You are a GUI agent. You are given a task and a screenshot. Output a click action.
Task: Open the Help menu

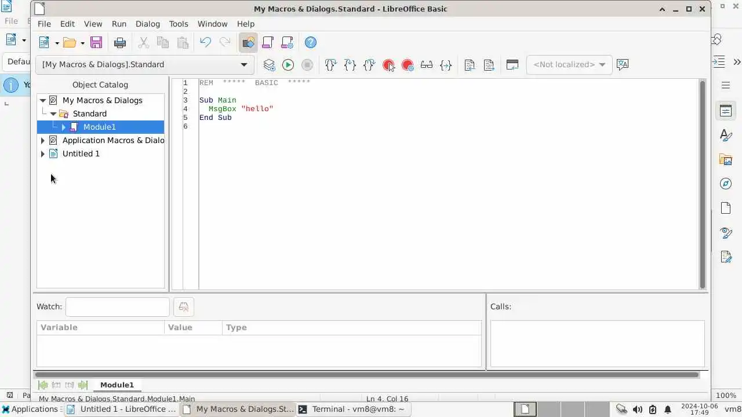(x=246, y=24)
